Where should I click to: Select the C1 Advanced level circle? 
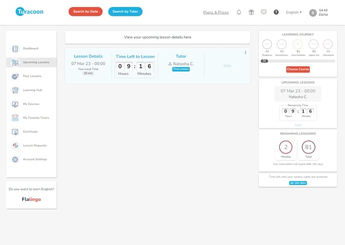point(328,44)
